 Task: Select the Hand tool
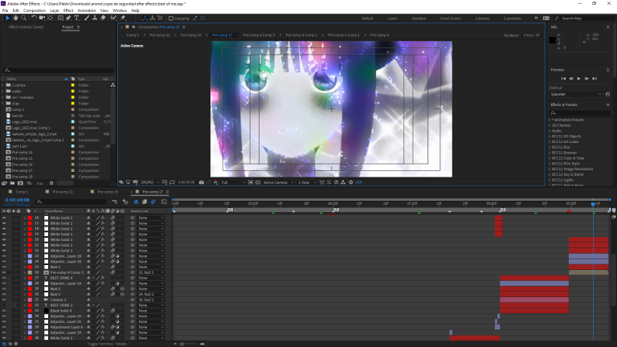[x=16, y=18]
